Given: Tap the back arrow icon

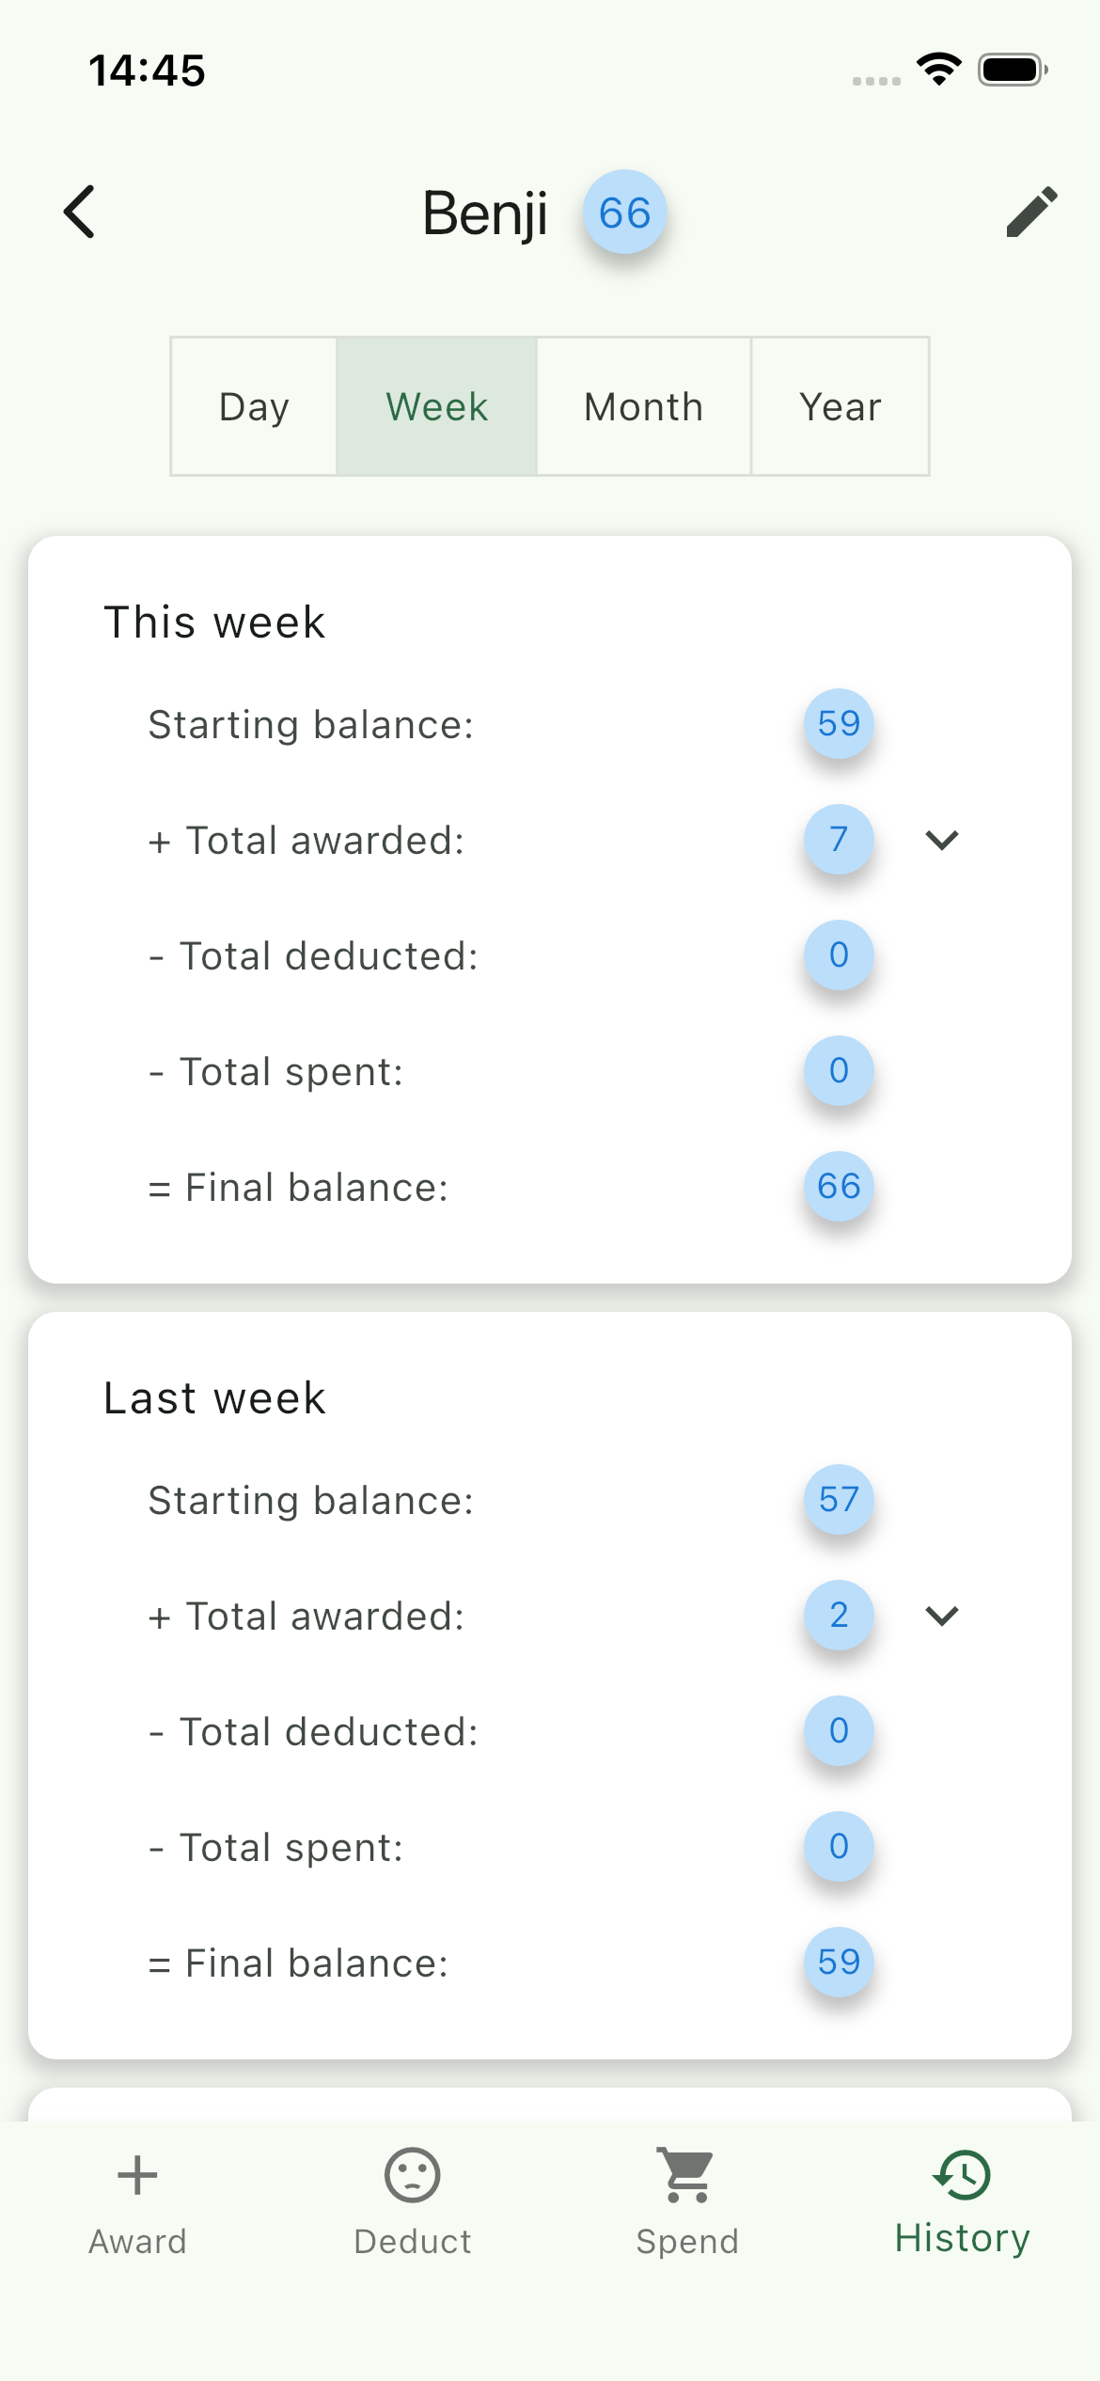Looking at the screenshot, I should pos(80,212).
